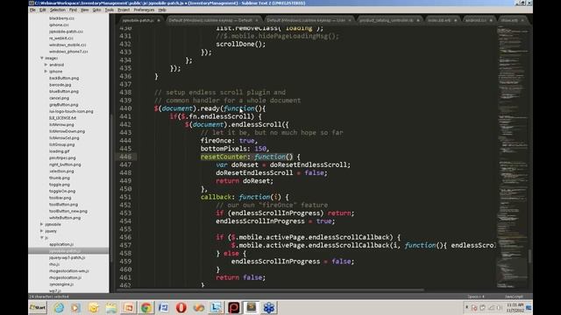Collapse the js folder in sidebar
Image resolution: width=561 pixels, height=315 pixels.
42,237
